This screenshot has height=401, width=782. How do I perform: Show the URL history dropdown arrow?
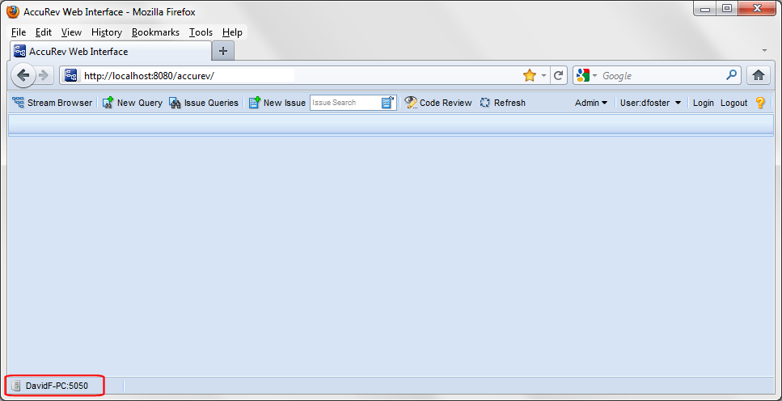click(544, 75)
